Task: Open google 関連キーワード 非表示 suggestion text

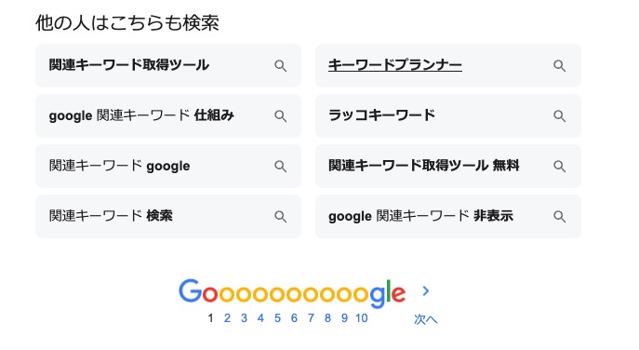Action: coord(420,216)
